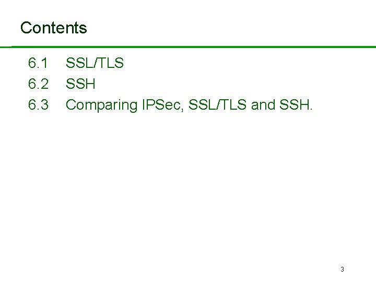Click the word "and" in the 6.3 line
Image resolution: width=376 pixels, height=282 pixels.
(264, 105)
